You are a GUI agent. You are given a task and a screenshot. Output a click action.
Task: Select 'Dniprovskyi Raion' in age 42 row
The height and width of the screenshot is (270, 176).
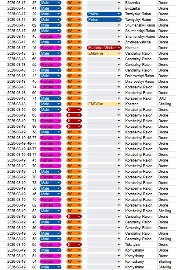[141, 76]
